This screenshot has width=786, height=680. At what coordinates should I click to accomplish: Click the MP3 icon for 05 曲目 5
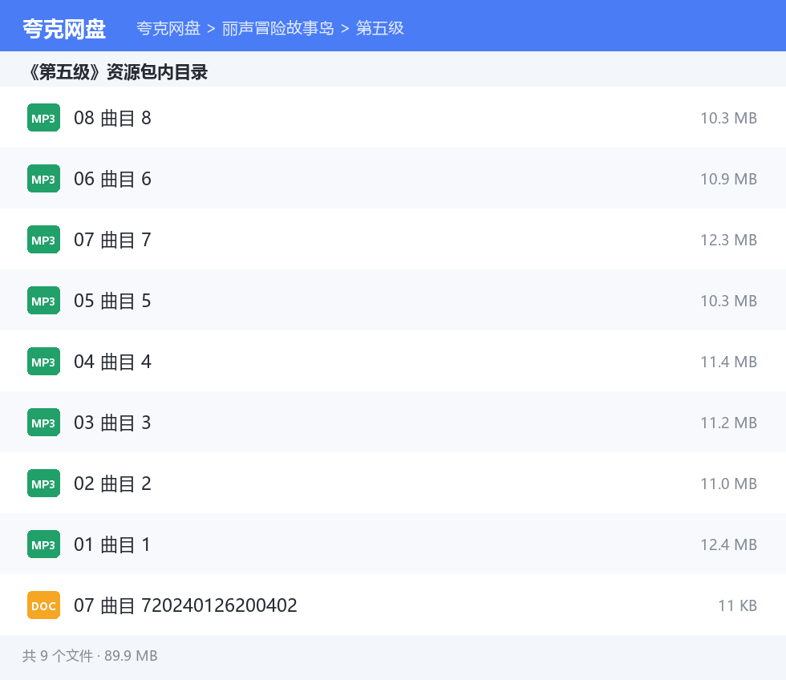(43, 301)
